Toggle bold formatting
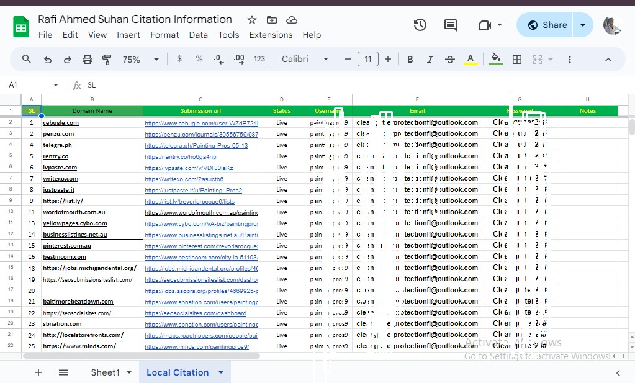The width and height of the screenshot is (635, 383). pos(410,60)
